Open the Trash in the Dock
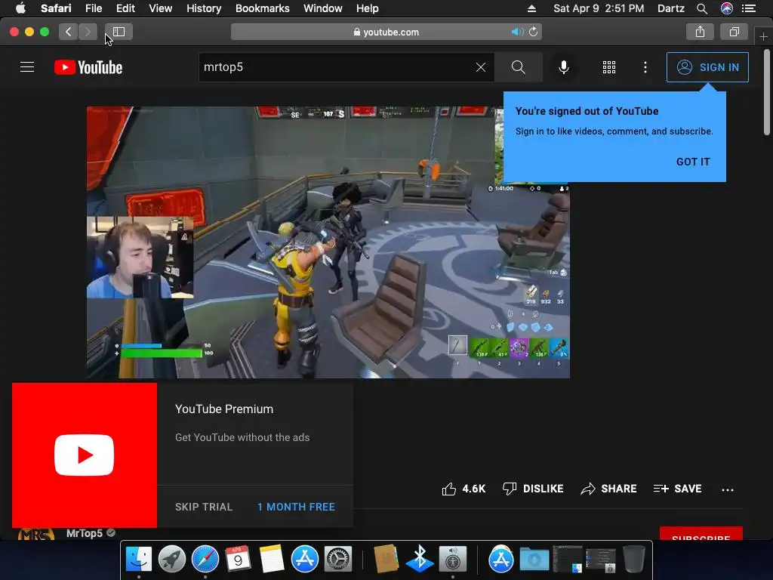 pyautogui.click(x=634, y=559)
